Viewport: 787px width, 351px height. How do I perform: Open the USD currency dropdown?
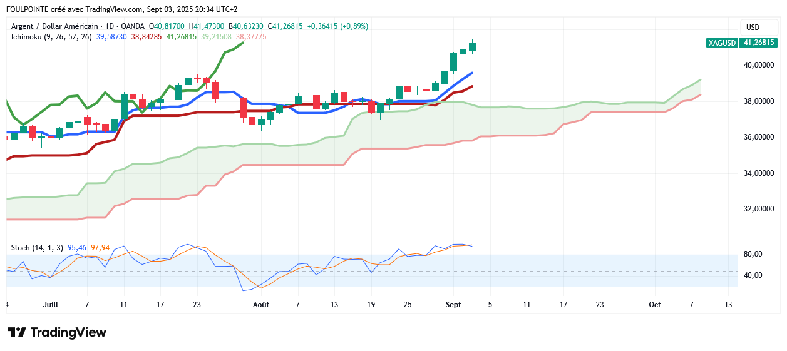[753, 28]
